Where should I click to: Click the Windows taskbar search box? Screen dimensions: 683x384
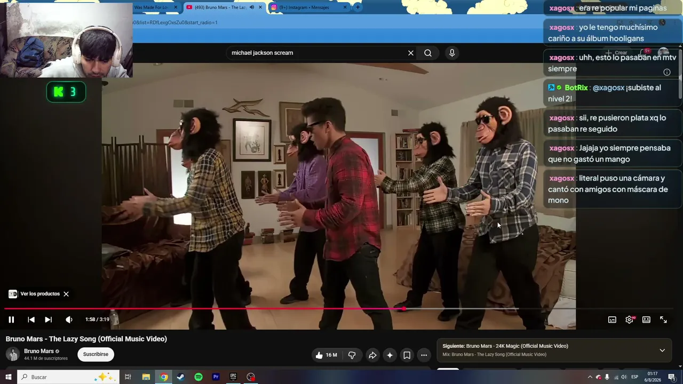(68, 377)
